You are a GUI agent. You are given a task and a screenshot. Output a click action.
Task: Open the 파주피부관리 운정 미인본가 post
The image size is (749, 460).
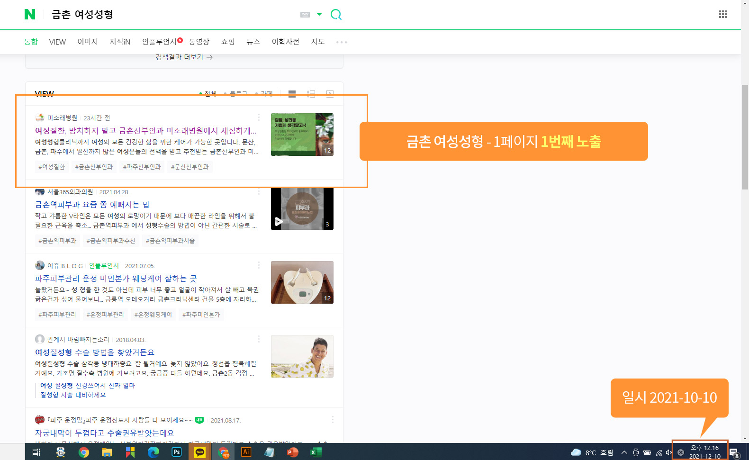tap(116, 279)
